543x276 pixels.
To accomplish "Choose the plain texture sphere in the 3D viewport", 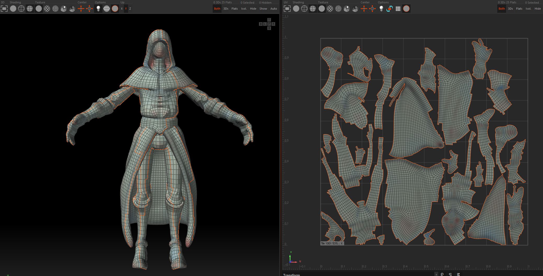I will 39,9.
